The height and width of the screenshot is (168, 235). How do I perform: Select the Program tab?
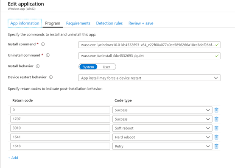point(53,23)
